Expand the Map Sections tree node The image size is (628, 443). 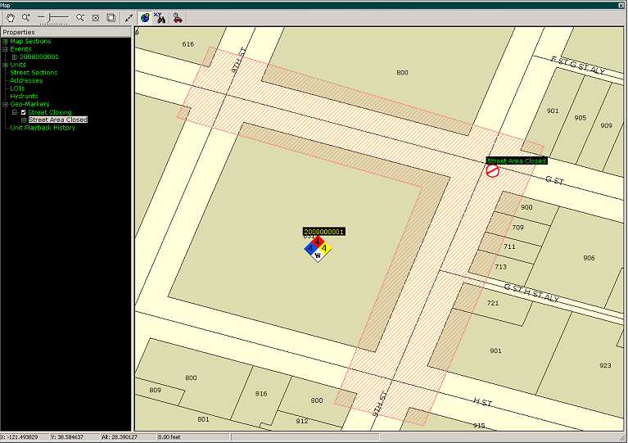[x=5, y=41]
